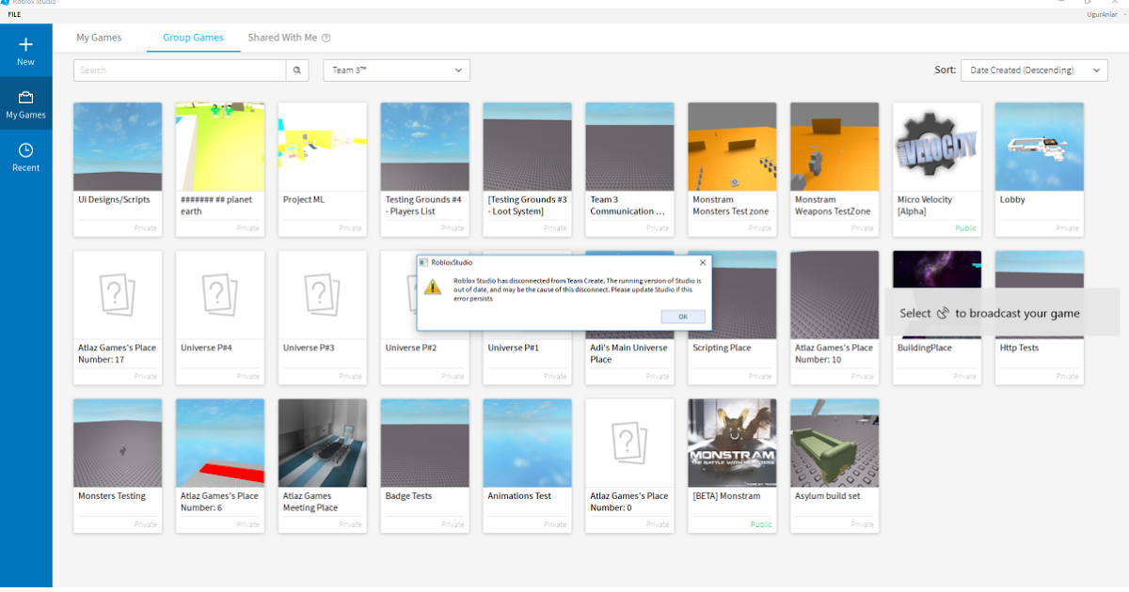This screenshot has height=592, width=1129.
Task: Open the Date Created sort dropdown
Action: (x=1034, y=70)
